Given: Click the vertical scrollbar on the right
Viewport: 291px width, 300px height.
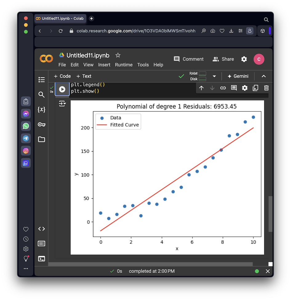Looking at the screenshot, I should 270,214.
